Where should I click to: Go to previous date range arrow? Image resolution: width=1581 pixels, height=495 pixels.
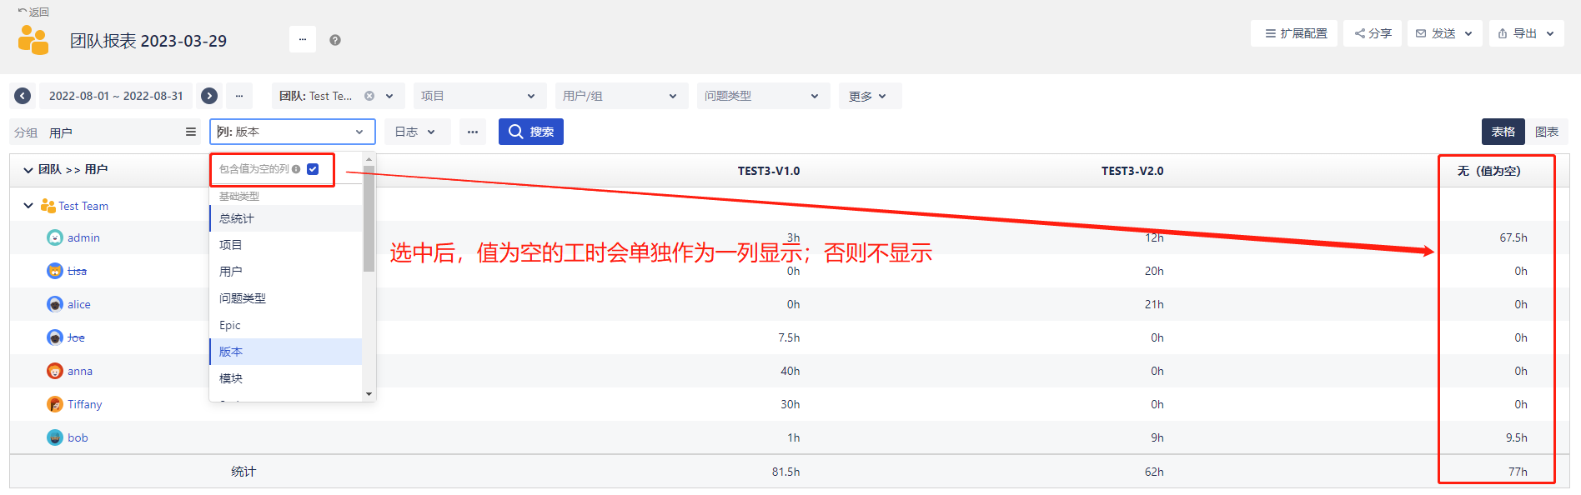23,96
